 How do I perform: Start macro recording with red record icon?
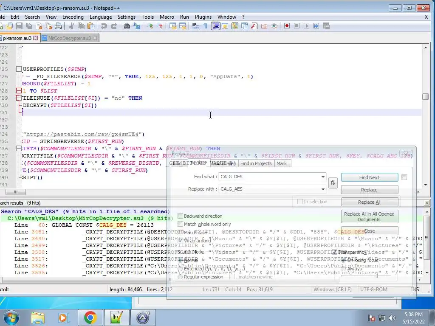tap(287, 26)
